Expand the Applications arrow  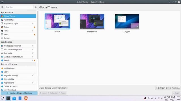[32, 83]
